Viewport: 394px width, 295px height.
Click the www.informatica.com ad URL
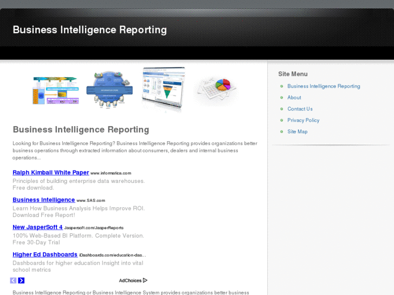(111, 173)
